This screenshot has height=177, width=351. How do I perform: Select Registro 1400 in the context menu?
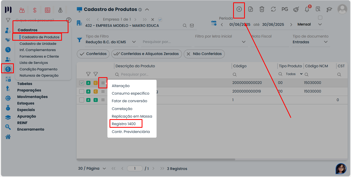point(124,124)
